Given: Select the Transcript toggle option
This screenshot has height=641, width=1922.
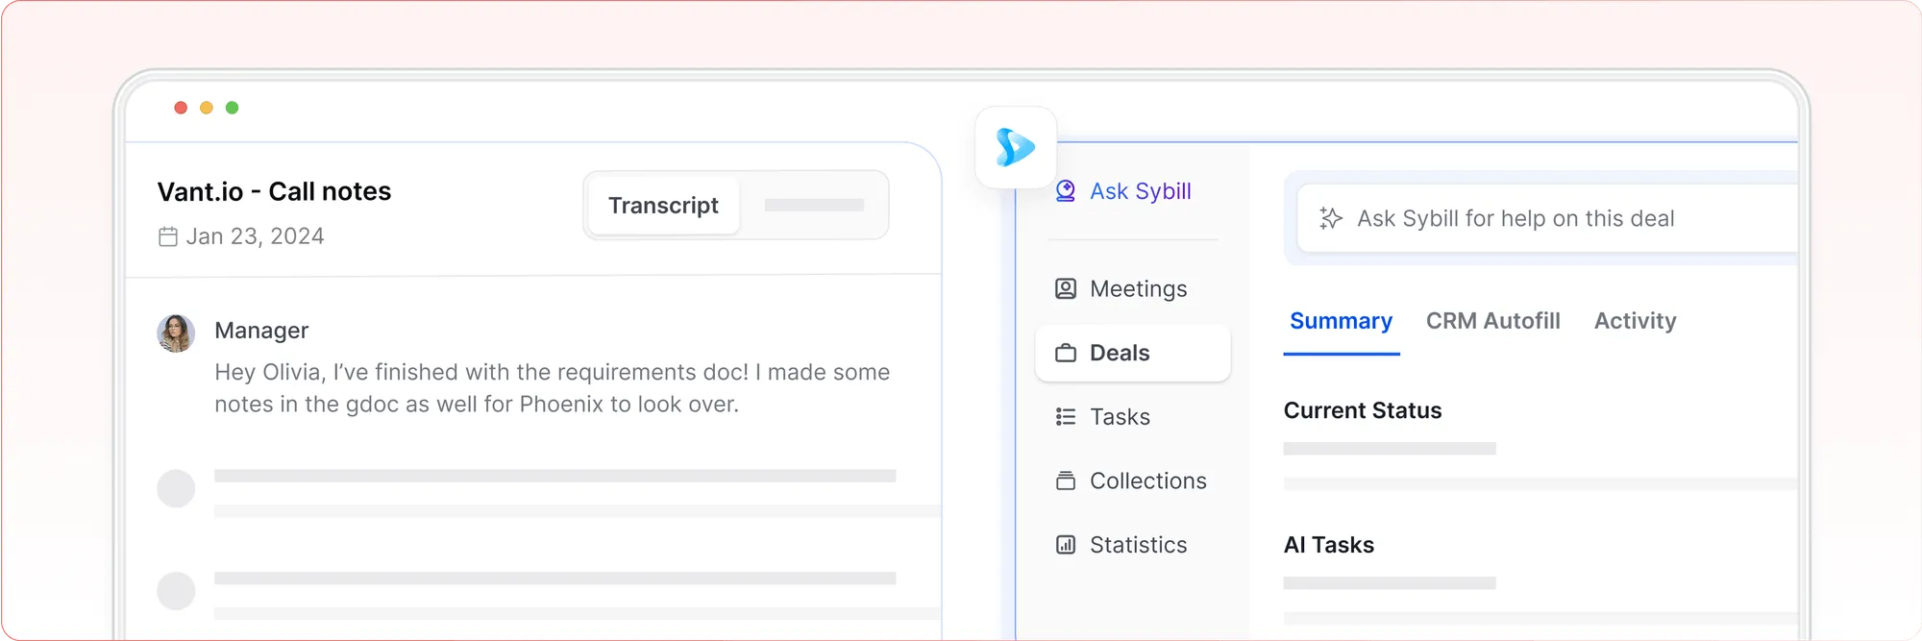Looking at the screenshot, I should pyautogui.click(x=663, y=206).
